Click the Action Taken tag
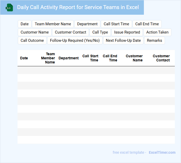The width and height of the screenshot is (181, 163). tap(157, 32)
